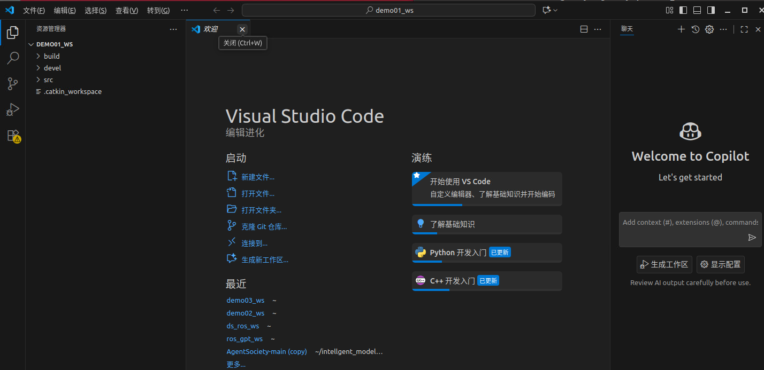This screenshot has width=764, height=370.
Task: Open recent workspace demo02_ws
Action: coord(246,313)
